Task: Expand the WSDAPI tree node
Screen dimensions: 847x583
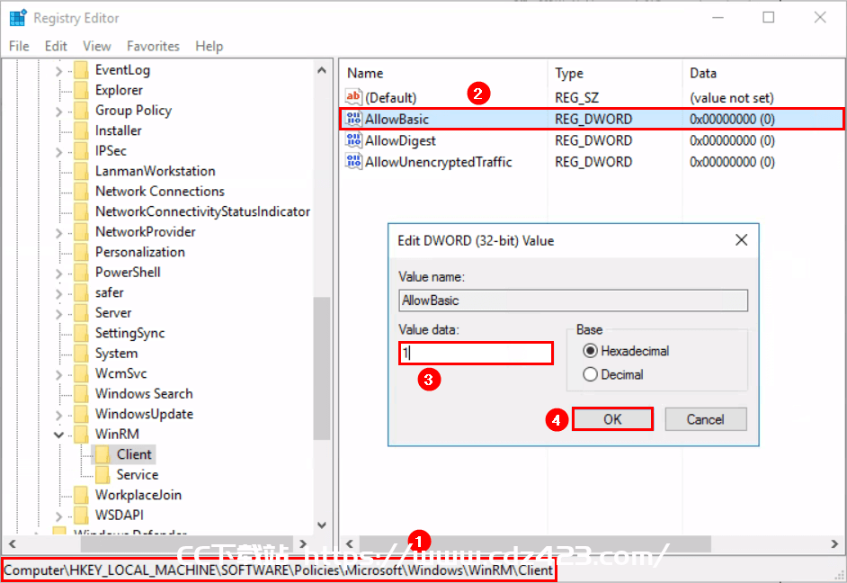Action: click(58, 516)
